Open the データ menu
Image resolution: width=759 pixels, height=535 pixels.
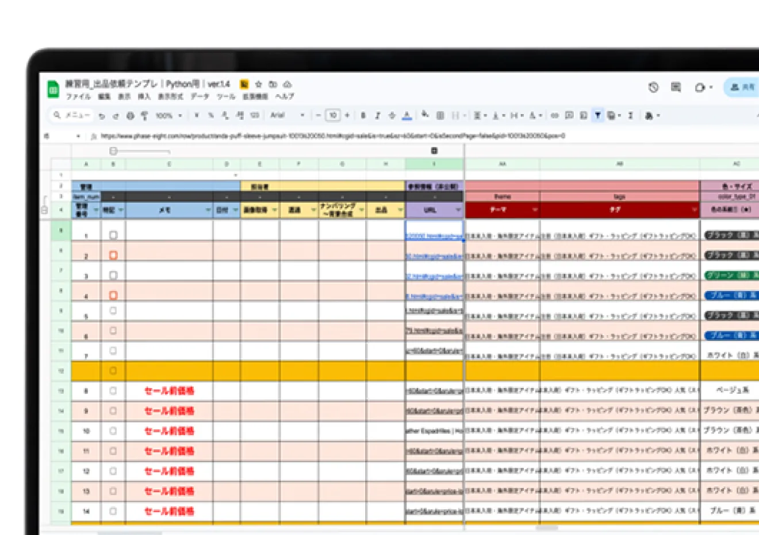200,96
